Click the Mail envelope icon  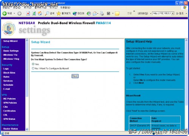coord(94,14)
